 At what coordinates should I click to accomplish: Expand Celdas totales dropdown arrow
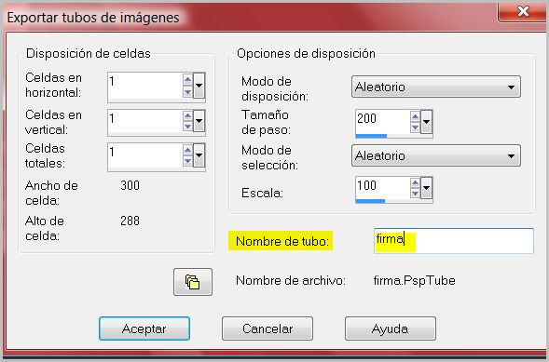click(x=199, y=155)
